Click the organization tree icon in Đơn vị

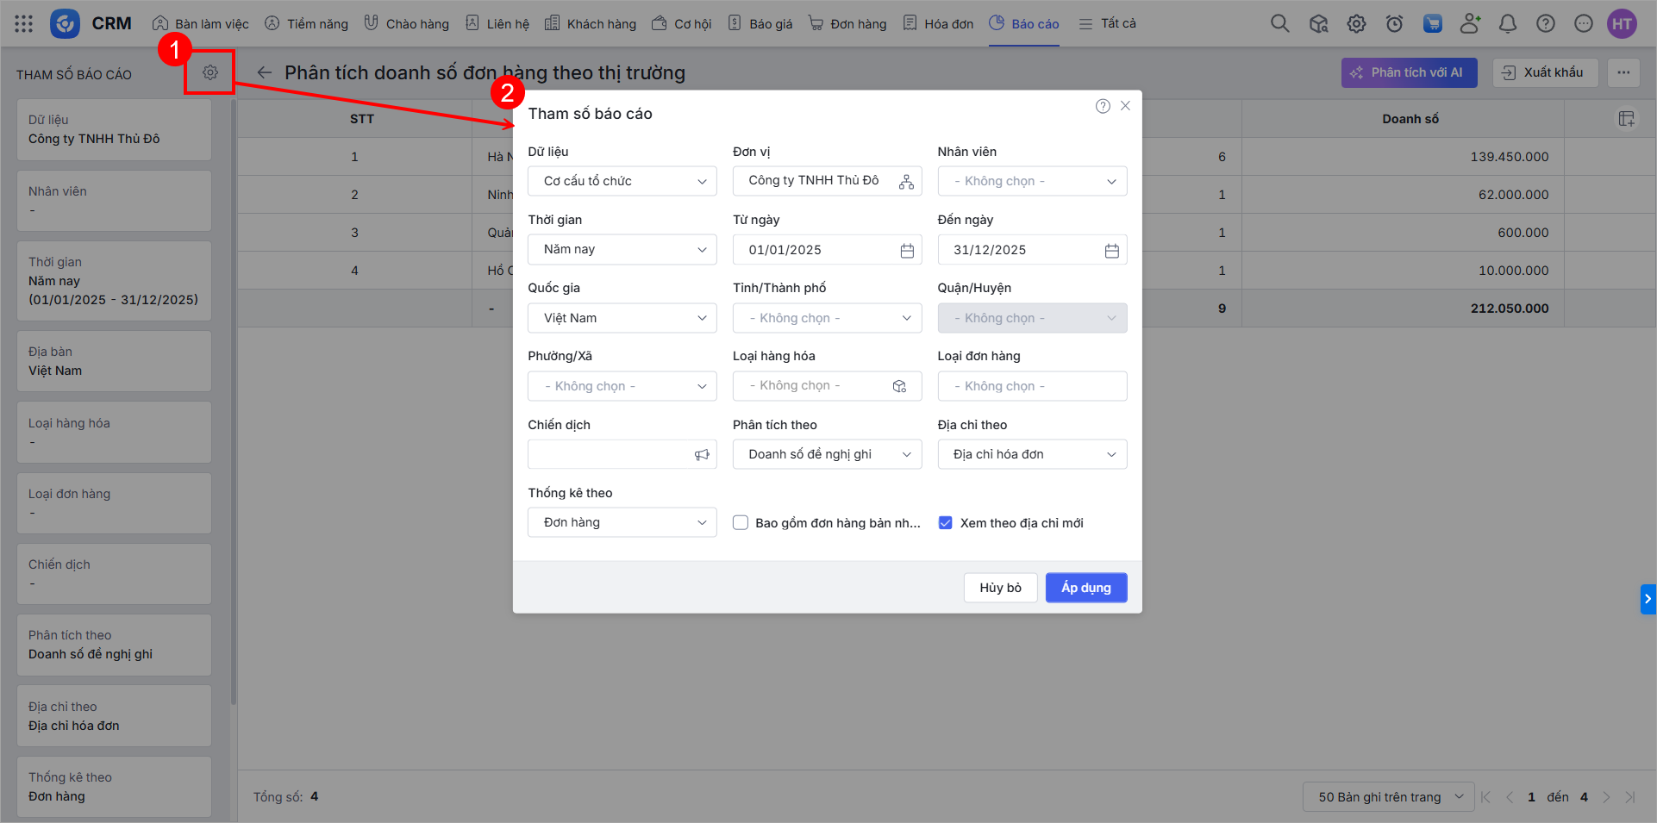pos(906,182)
